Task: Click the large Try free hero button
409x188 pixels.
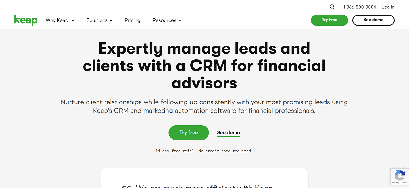Action: pyautogui.click(x=189, y=132)
